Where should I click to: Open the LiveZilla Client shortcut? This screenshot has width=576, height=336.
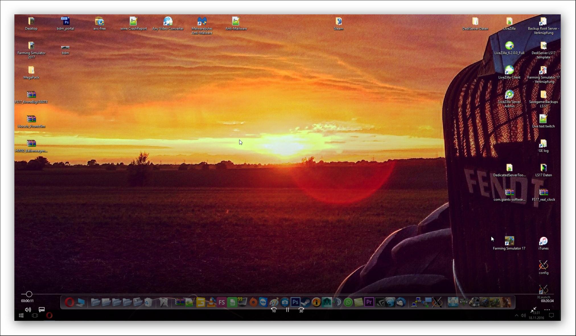[x=509, y=72]
